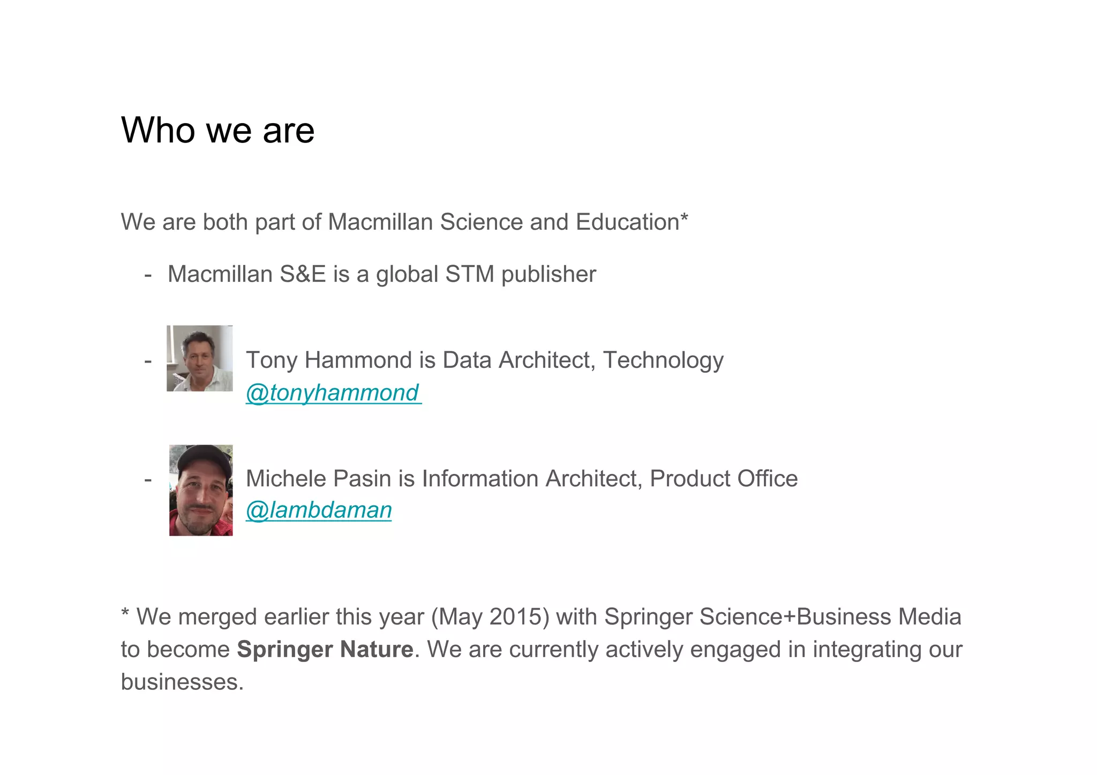
Task: Click the photo beside Michele Pasin's name
Action: click(x=201, y=490)
